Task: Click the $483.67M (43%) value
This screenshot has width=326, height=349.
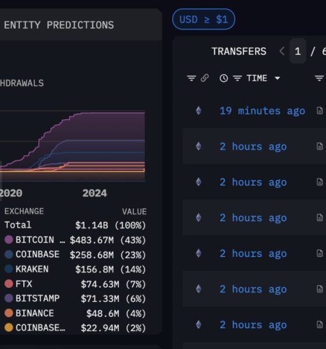Action: [108, 240]
